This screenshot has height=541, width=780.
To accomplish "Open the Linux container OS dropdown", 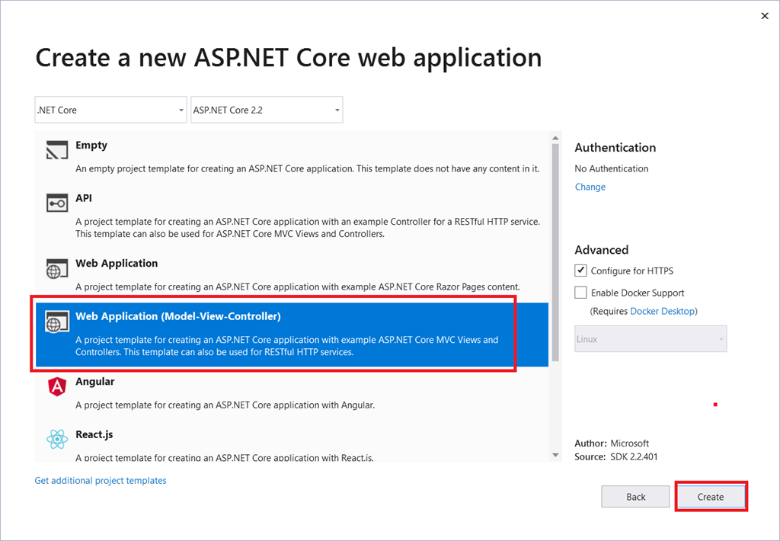I will (650, 338).
